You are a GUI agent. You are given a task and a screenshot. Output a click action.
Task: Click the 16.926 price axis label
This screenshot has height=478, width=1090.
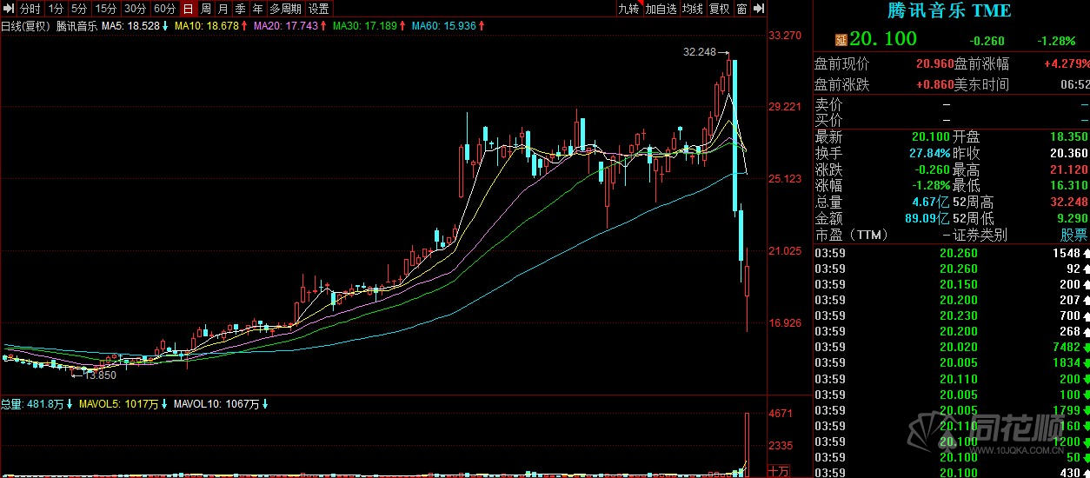point(785,323)
